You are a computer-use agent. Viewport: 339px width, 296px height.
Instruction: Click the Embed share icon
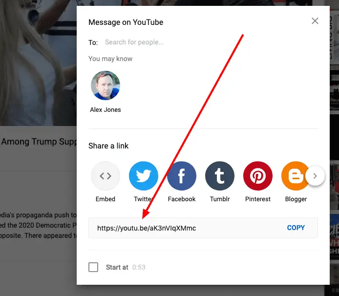pyautogui.click(x=106, y=176)
